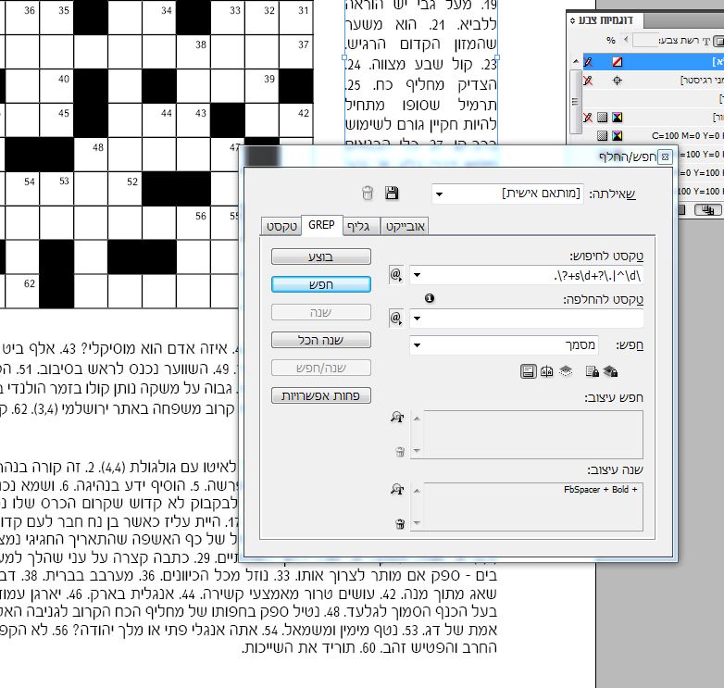Select the Registration swatch crosshair icon
This screenshot has height=688, width=724.
coord(617,81)
